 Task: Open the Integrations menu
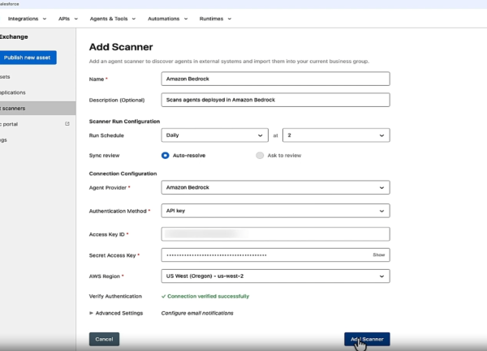(x=27, y=19)
